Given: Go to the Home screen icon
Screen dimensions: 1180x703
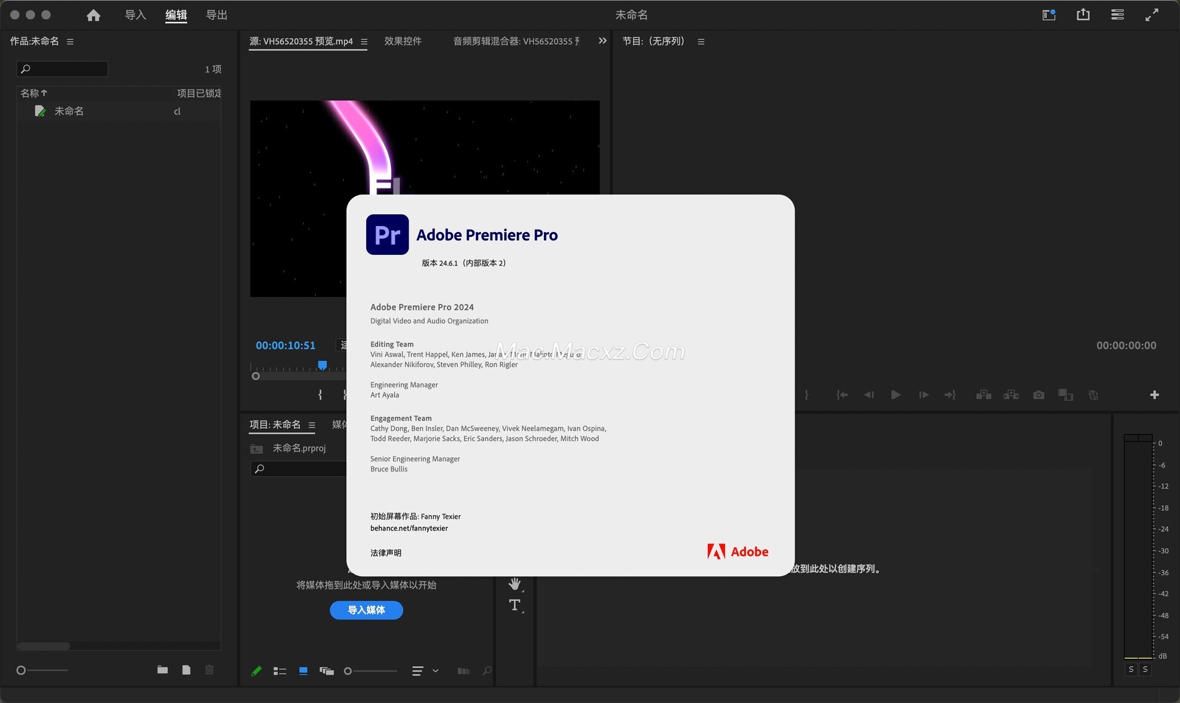Looking at the screenshot, I should click(x=93, y=15).
